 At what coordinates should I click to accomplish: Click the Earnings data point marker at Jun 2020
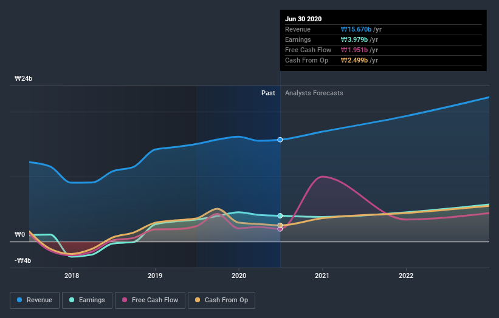pos(280,215)
